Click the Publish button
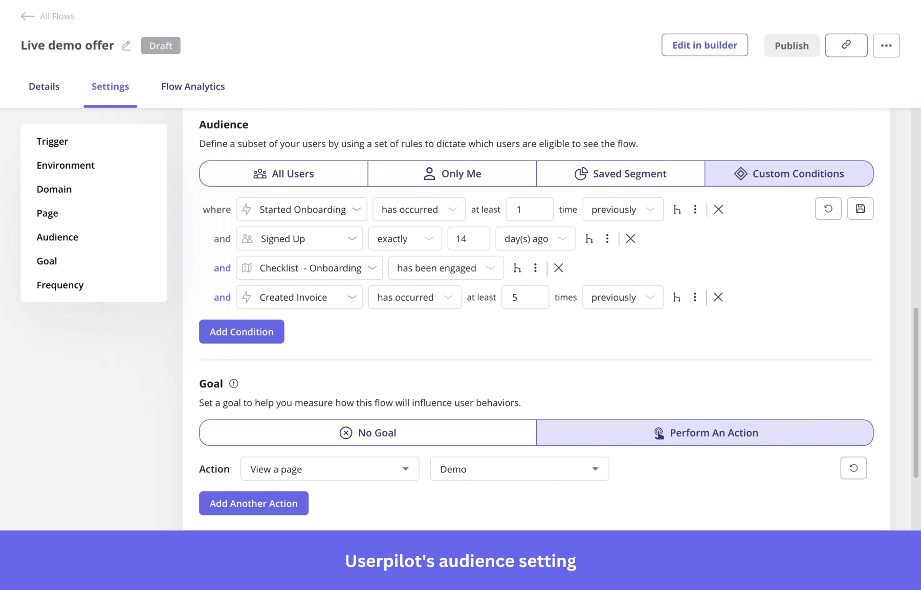 (x=791, y=45)
